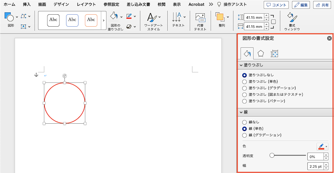The height and width of the screenshot is (173, 334).
Task: Switch to the レイアウト tab
Action: 86,4
